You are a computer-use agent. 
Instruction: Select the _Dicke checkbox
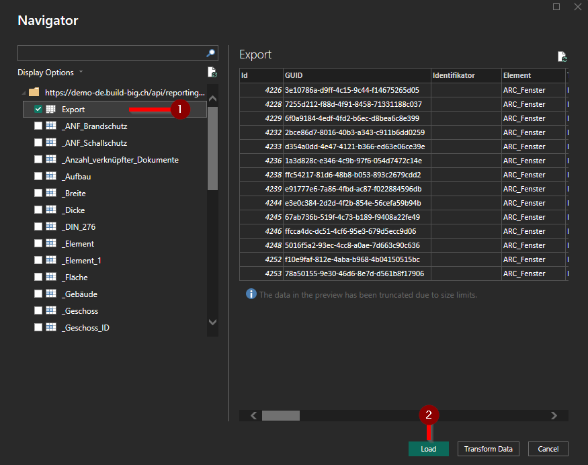(38, 210)
